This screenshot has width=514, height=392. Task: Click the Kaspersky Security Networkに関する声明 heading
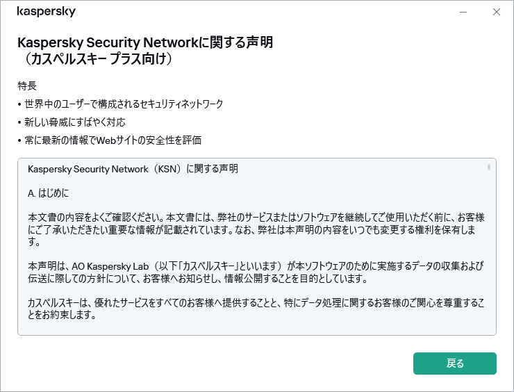[x=144, y=42]
